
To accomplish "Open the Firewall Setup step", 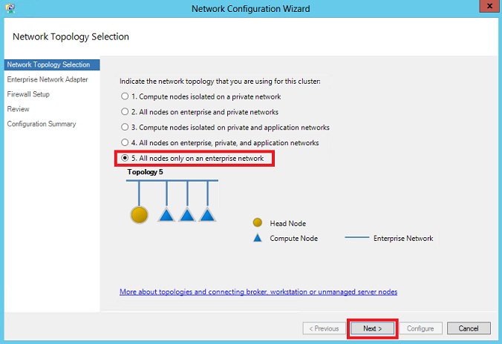I will pyautogui.click(x=28, y=94).
